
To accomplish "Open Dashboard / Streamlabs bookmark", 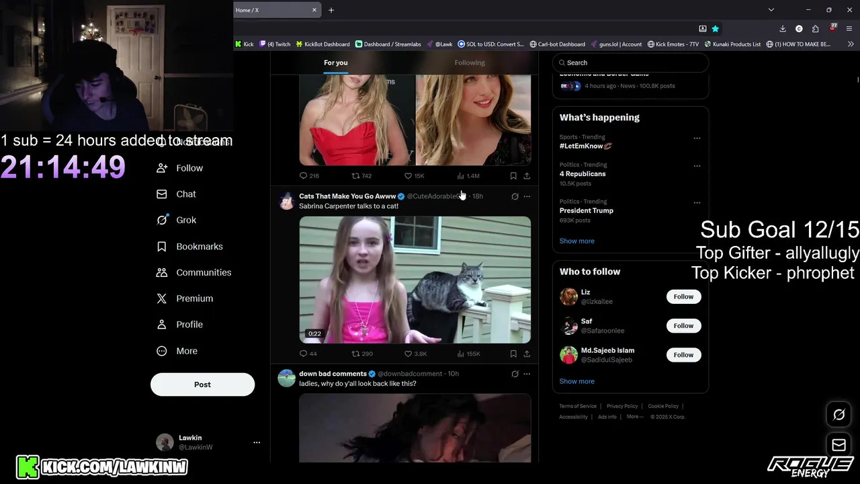I will (388, 44).
